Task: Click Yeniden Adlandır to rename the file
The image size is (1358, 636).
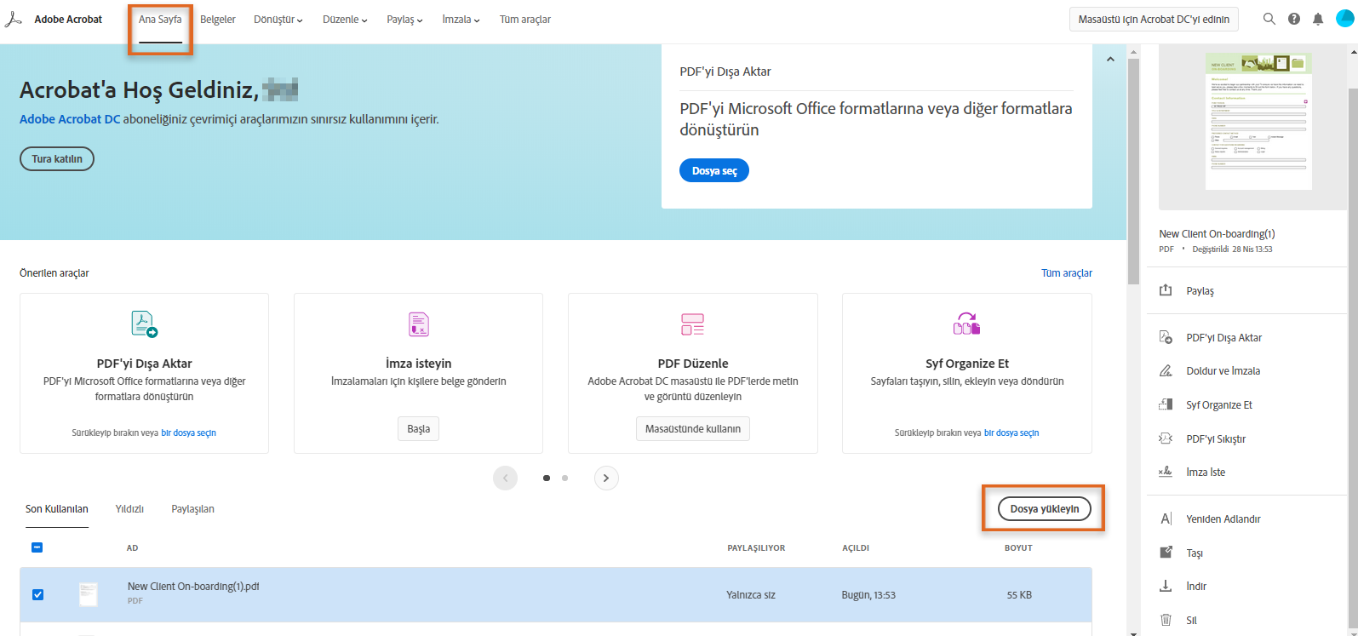Action: [x=1223, y=519]
